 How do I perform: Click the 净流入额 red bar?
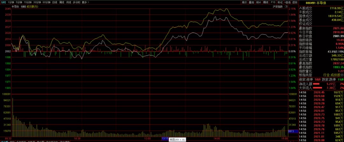pyautogui.click(x=316, y=84)
